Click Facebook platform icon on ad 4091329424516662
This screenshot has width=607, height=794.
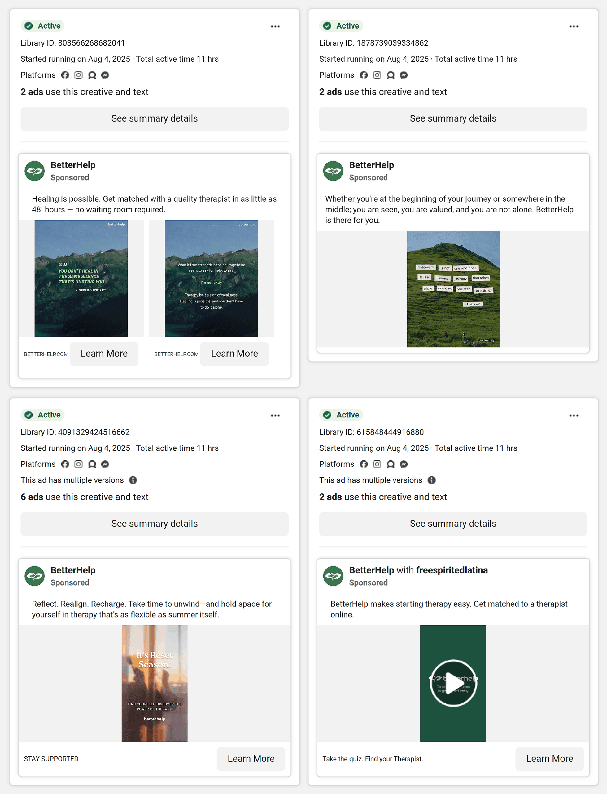click(65, 464)
